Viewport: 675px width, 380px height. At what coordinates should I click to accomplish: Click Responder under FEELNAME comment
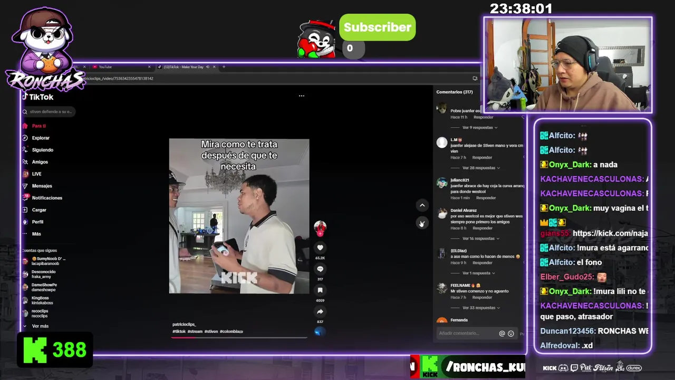click(x=482, y=298)
